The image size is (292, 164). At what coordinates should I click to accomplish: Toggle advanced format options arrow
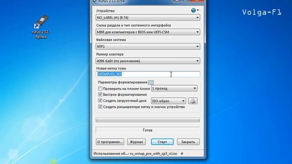[151, 82]
